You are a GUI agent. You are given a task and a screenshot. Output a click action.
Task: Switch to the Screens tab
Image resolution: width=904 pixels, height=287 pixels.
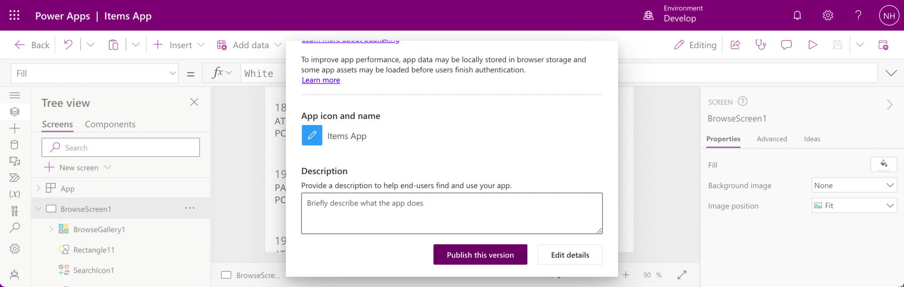coord(57,124)
